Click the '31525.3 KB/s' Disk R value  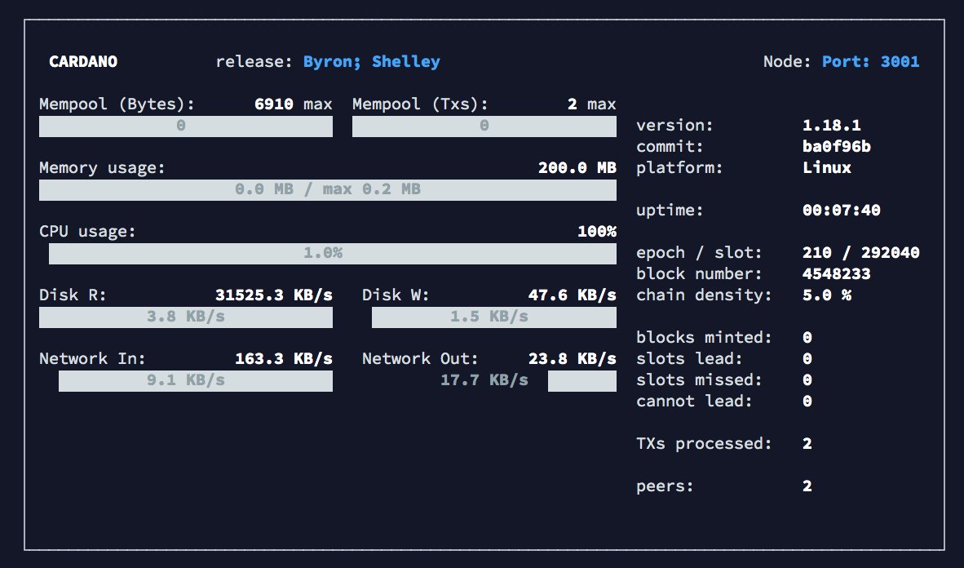tap(273, 295)
